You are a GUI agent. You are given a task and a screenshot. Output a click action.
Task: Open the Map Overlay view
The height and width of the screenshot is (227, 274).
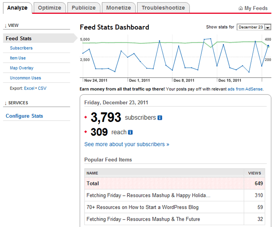(x=21, y=68)
